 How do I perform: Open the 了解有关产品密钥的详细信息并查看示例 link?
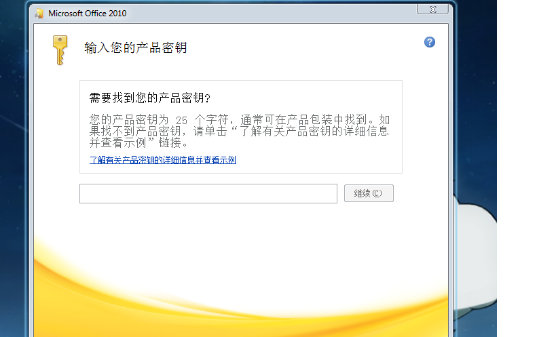tap(163, 160)
